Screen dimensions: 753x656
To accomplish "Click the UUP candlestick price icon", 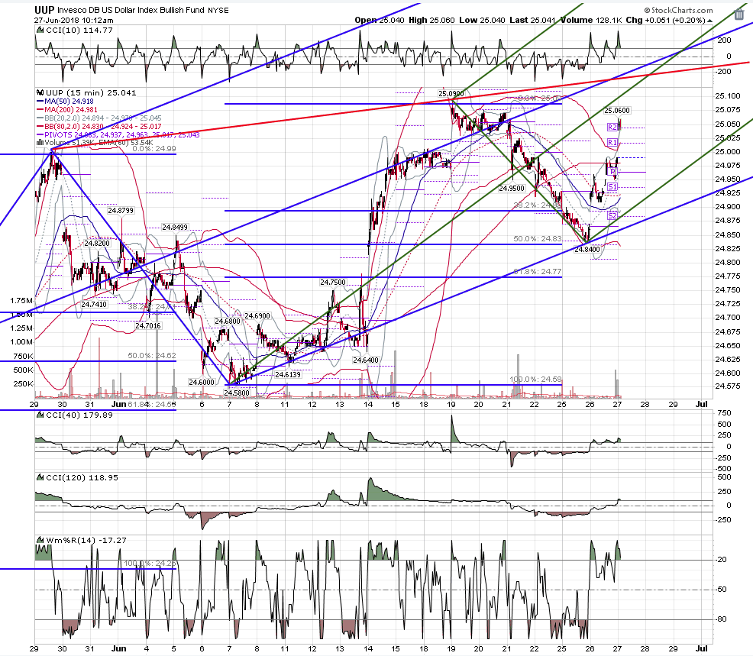I will tap(40, 92).
